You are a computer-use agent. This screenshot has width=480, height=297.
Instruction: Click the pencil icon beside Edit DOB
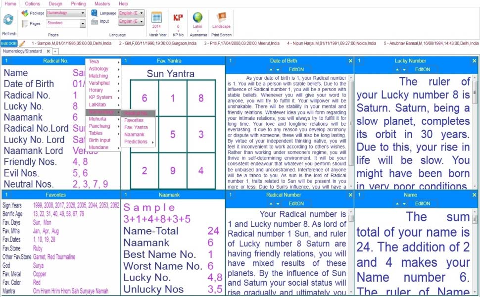tap(22, 44)
